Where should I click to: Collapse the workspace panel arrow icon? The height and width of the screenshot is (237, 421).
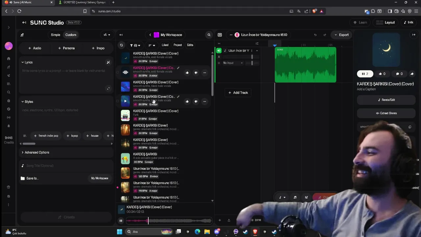pos(121,35)
